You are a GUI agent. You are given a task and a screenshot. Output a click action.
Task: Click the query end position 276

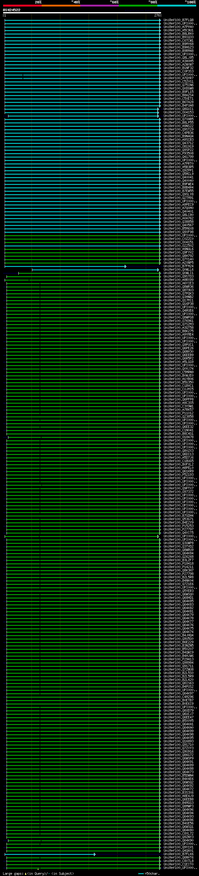[x=157, y=15]
